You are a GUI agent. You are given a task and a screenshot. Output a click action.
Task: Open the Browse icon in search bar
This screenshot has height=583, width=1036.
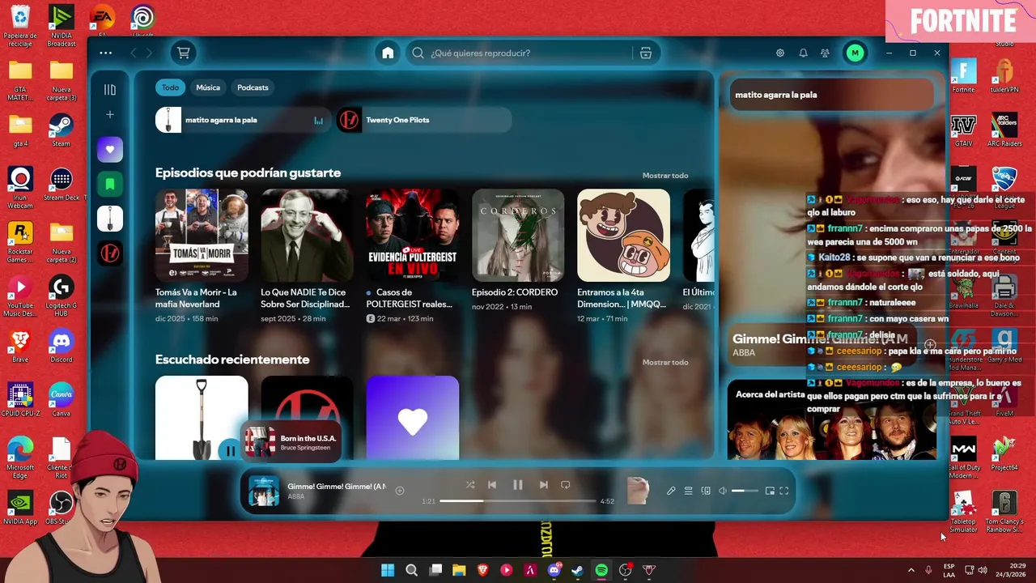coord(645,53)
